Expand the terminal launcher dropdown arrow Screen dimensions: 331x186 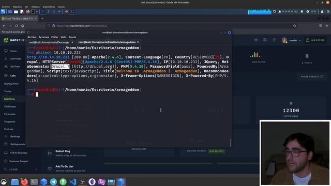37,11
